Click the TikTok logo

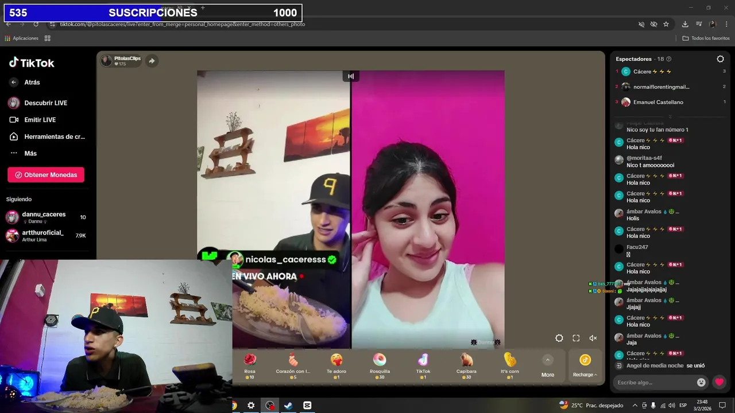[32, 63]
